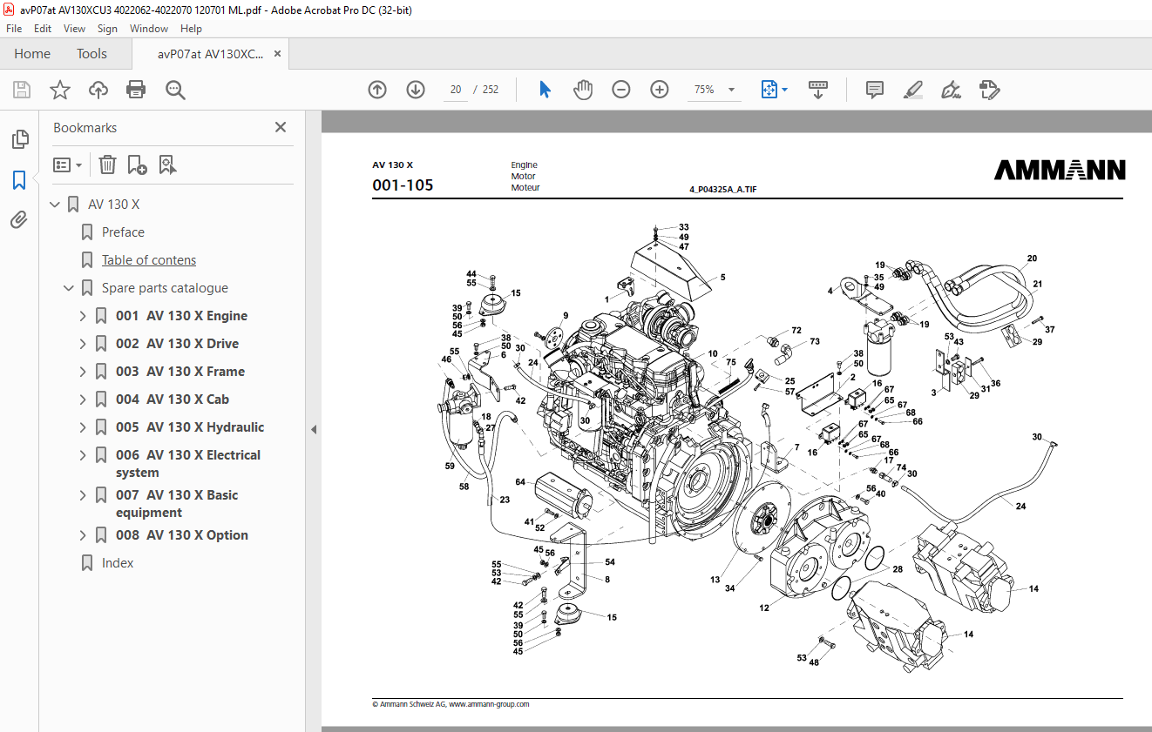Open the Window menu

coord(149,29)
